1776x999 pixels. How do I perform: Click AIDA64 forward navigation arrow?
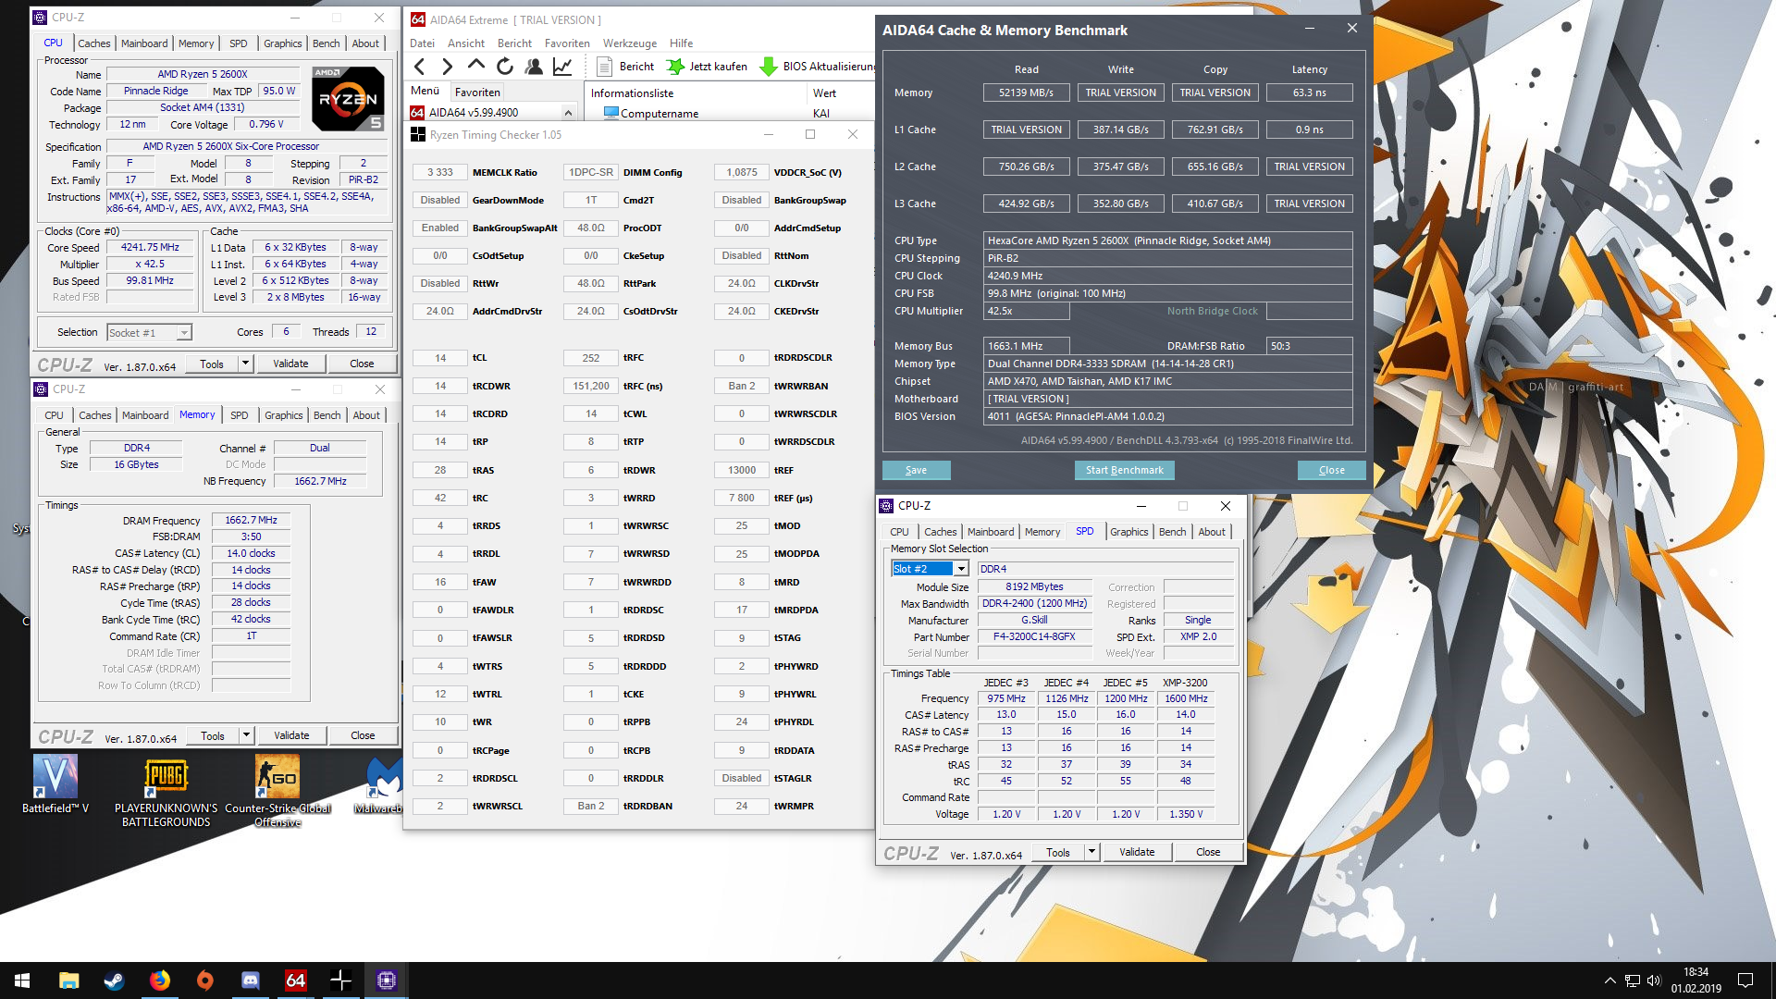click(x=448, y=67)
